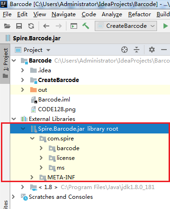Open the Analyze menu

pos(112,14)
